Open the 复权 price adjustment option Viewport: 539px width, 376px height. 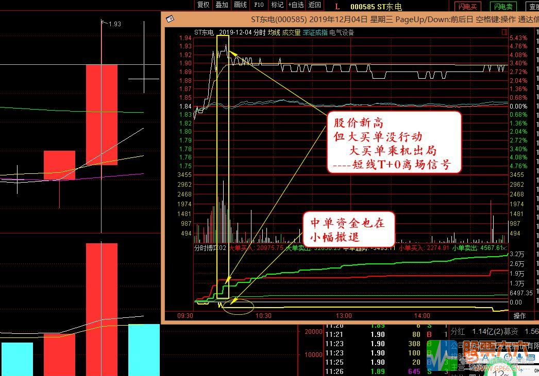pyautogui.click(x=203, y=5)
